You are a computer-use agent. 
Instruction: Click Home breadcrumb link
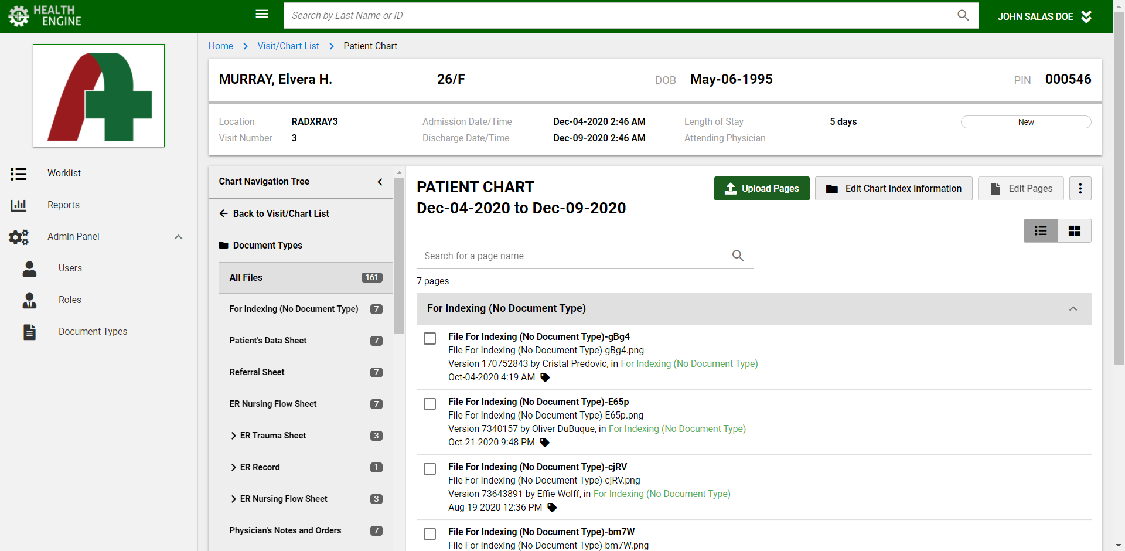point(221,46)
